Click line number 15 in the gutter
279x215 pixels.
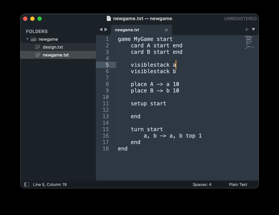(x=106, y=129)
